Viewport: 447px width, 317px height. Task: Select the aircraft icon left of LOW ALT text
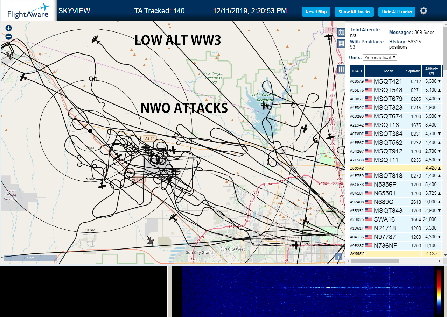pyautogui.click(x=96, y=40)
